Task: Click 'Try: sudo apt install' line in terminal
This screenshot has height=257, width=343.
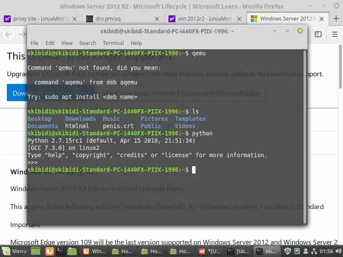Action: pyautogui.click(x=82, y=97)
